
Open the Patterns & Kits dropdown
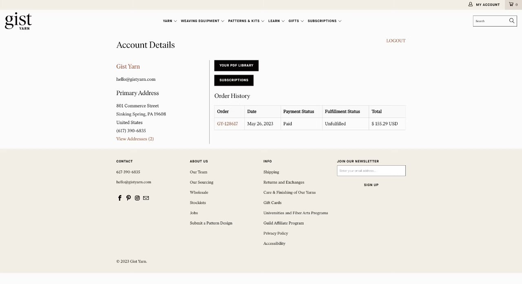coord(246,21)
